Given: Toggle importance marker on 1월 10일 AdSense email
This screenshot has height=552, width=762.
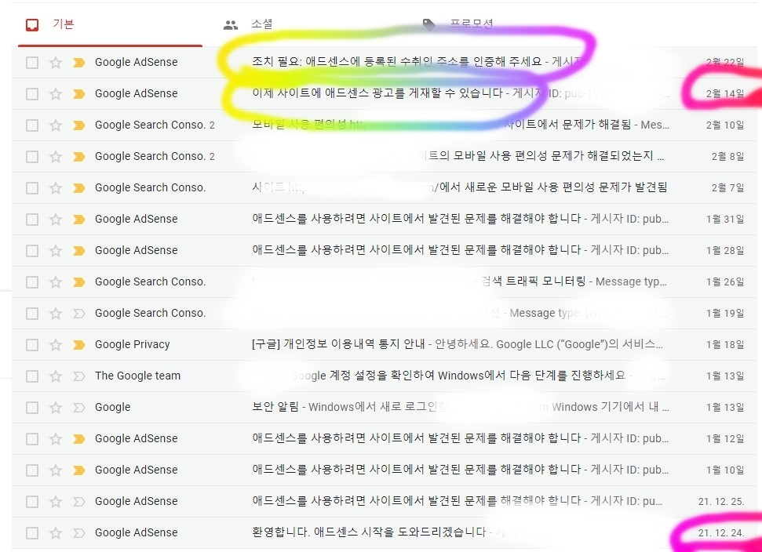Looking at the screenshot, I should [x=78, y=470].
